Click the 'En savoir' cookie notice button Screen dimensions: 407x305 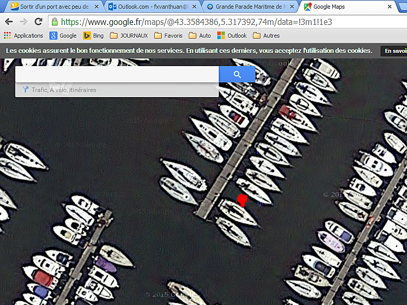tap(394, 51)
